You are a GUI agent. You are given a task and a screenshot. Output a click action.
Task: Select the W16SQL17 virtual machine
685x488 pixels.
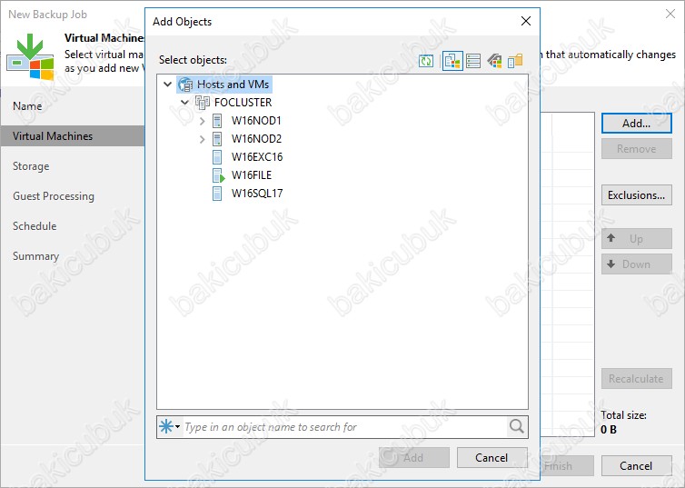(257, 193)
